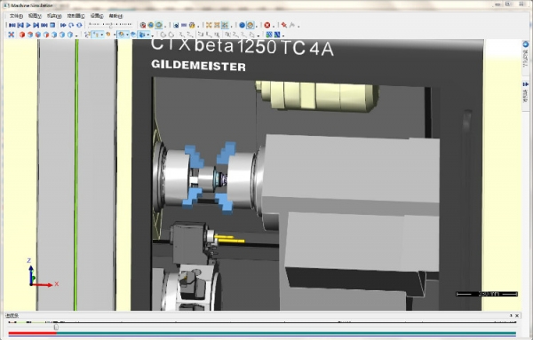
Task: Open overflow arrow after the N icon
Action: point(283,36)
